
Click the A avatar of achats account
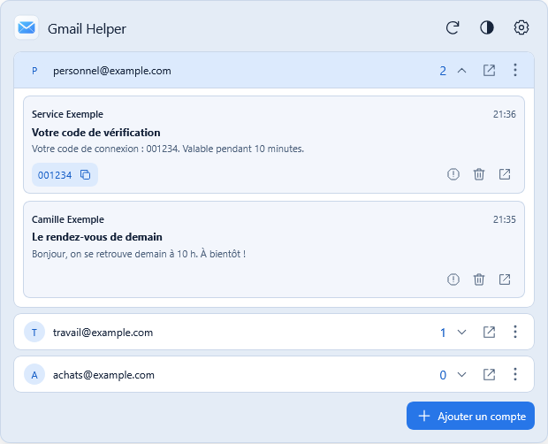34,375
